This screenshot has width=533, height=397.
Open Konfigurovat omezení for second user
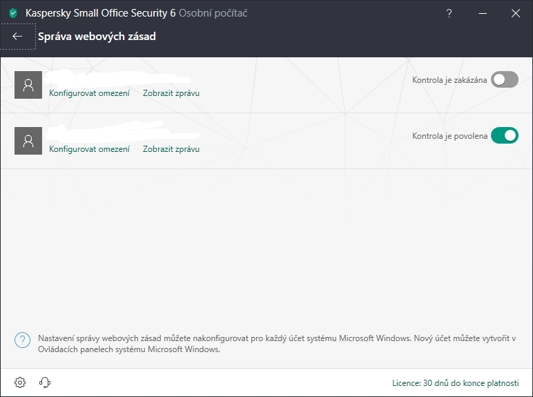(89, 149)
